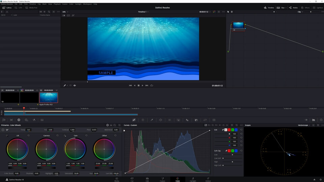Open the Project Manager home icon
The width and height of the screenshot is (324, 182).
tap(315, 180)
